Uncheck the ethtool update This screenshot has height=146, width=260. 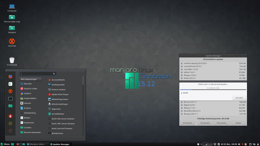pos(182,72)
